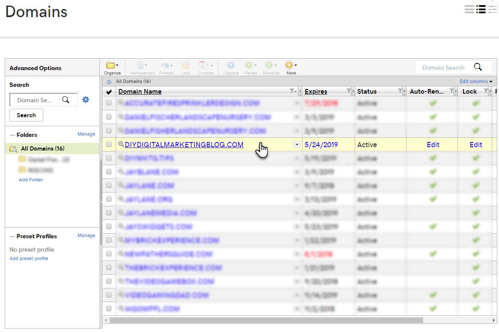Click the refresh icon beside All Domains (16)

[109, 82]
